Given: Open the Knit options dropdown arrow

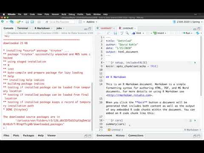Looking at the screenshot, I should coord(143,33).
